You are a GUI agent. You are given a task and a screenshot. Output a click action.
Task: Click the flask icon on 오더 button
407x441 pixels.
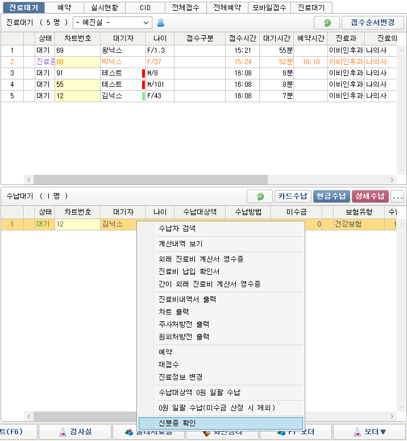357,432
